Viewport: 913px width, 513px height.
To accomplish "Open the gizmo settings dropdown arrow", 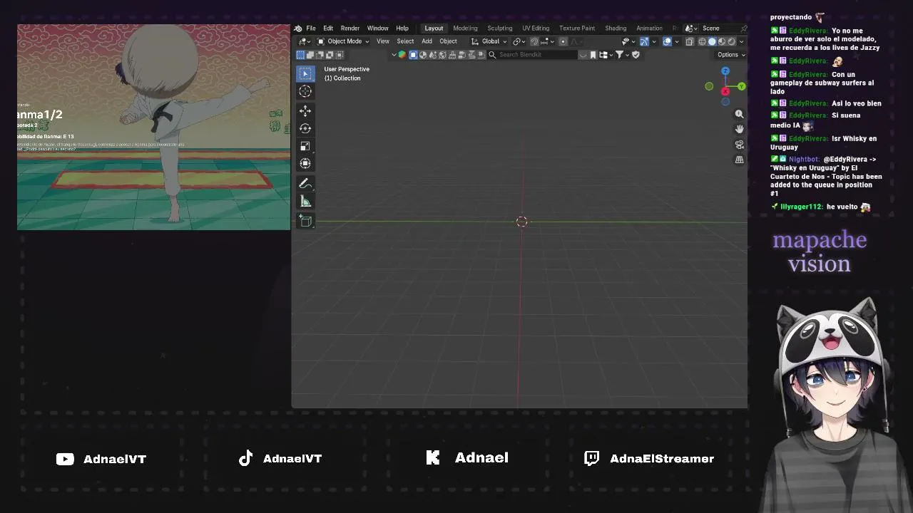I will point(653,41).
